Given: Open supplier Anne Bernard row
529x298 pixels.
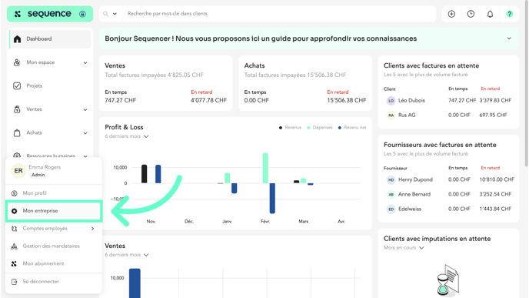Looking at the screenshot, I should (449, 194).
